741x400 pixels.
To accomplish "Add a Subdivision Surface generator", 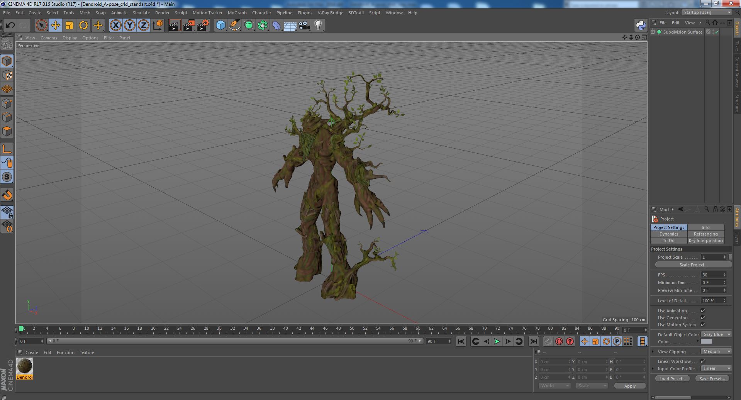I will click(x=249, y=25).
